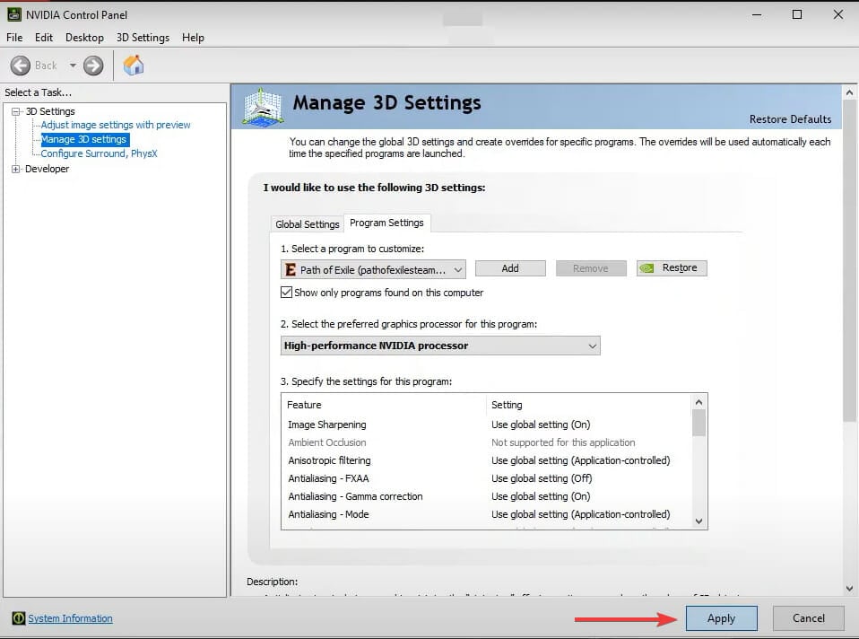Viewport: 859px width, 639px height.
Task: Click Image Sharpening setting value (On)
Action: (541, 425)
